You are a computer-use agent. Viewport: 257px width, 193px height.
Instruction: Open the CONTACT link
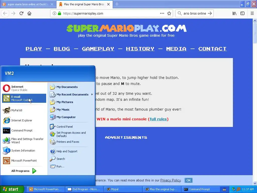[x=212, y=49]
